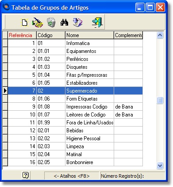This screenshot has height=187, width=173.
Task: Select the Bebidas row
Action: point(75,131)
